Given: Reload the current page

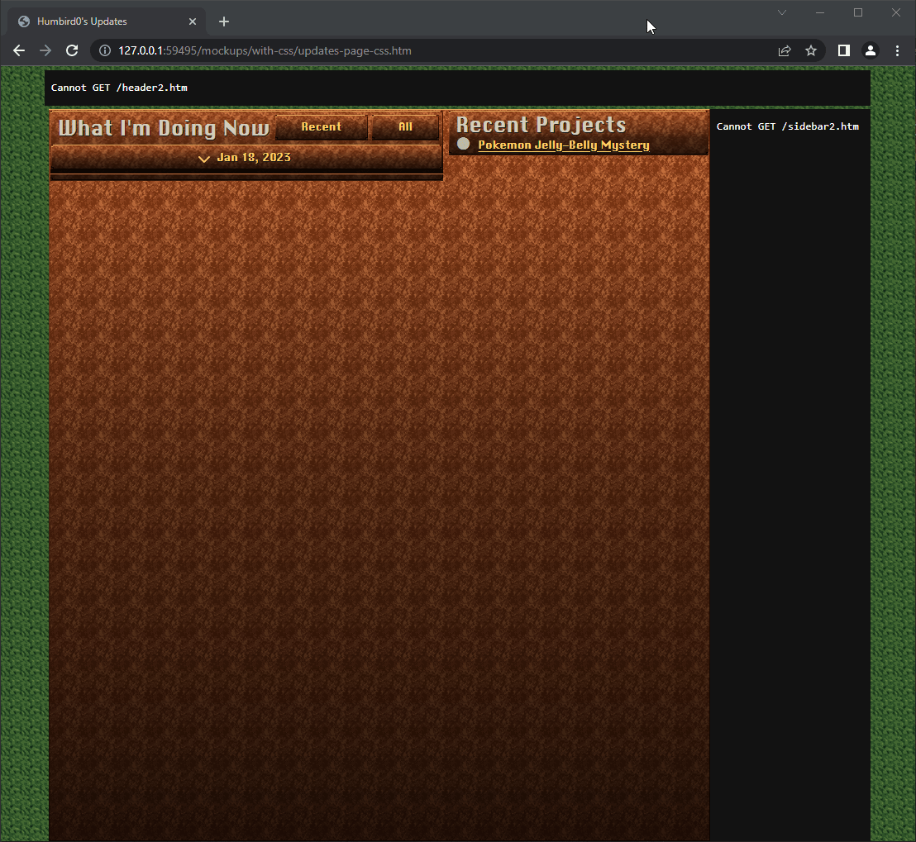Looking at the screenshot, I should tap(72, 50).
